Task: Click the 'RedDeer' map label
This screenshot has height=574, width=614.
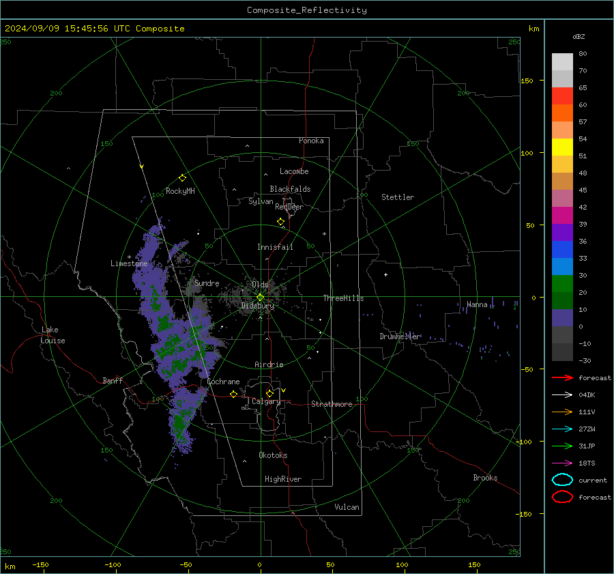Action: point(289,207)
